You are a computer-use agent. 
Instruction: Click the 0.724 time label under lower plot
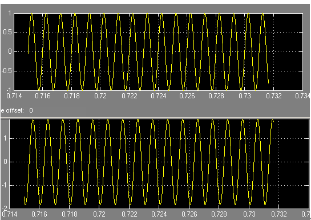[159, 214]
